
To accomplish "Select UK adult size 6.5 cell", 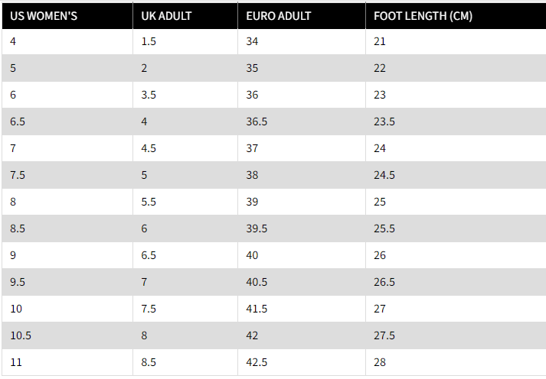I will (x=185, y=255).
